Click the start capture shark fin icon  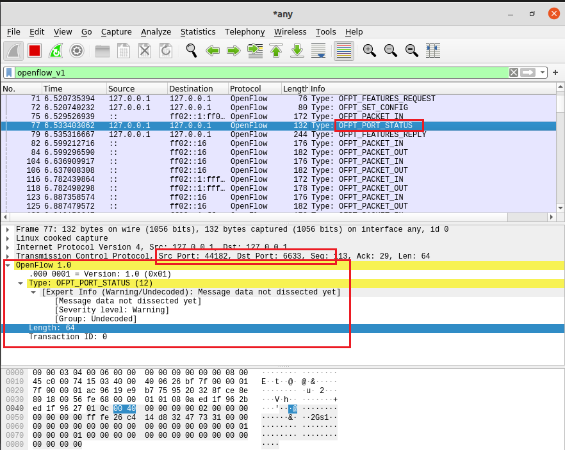click(13, 51)
